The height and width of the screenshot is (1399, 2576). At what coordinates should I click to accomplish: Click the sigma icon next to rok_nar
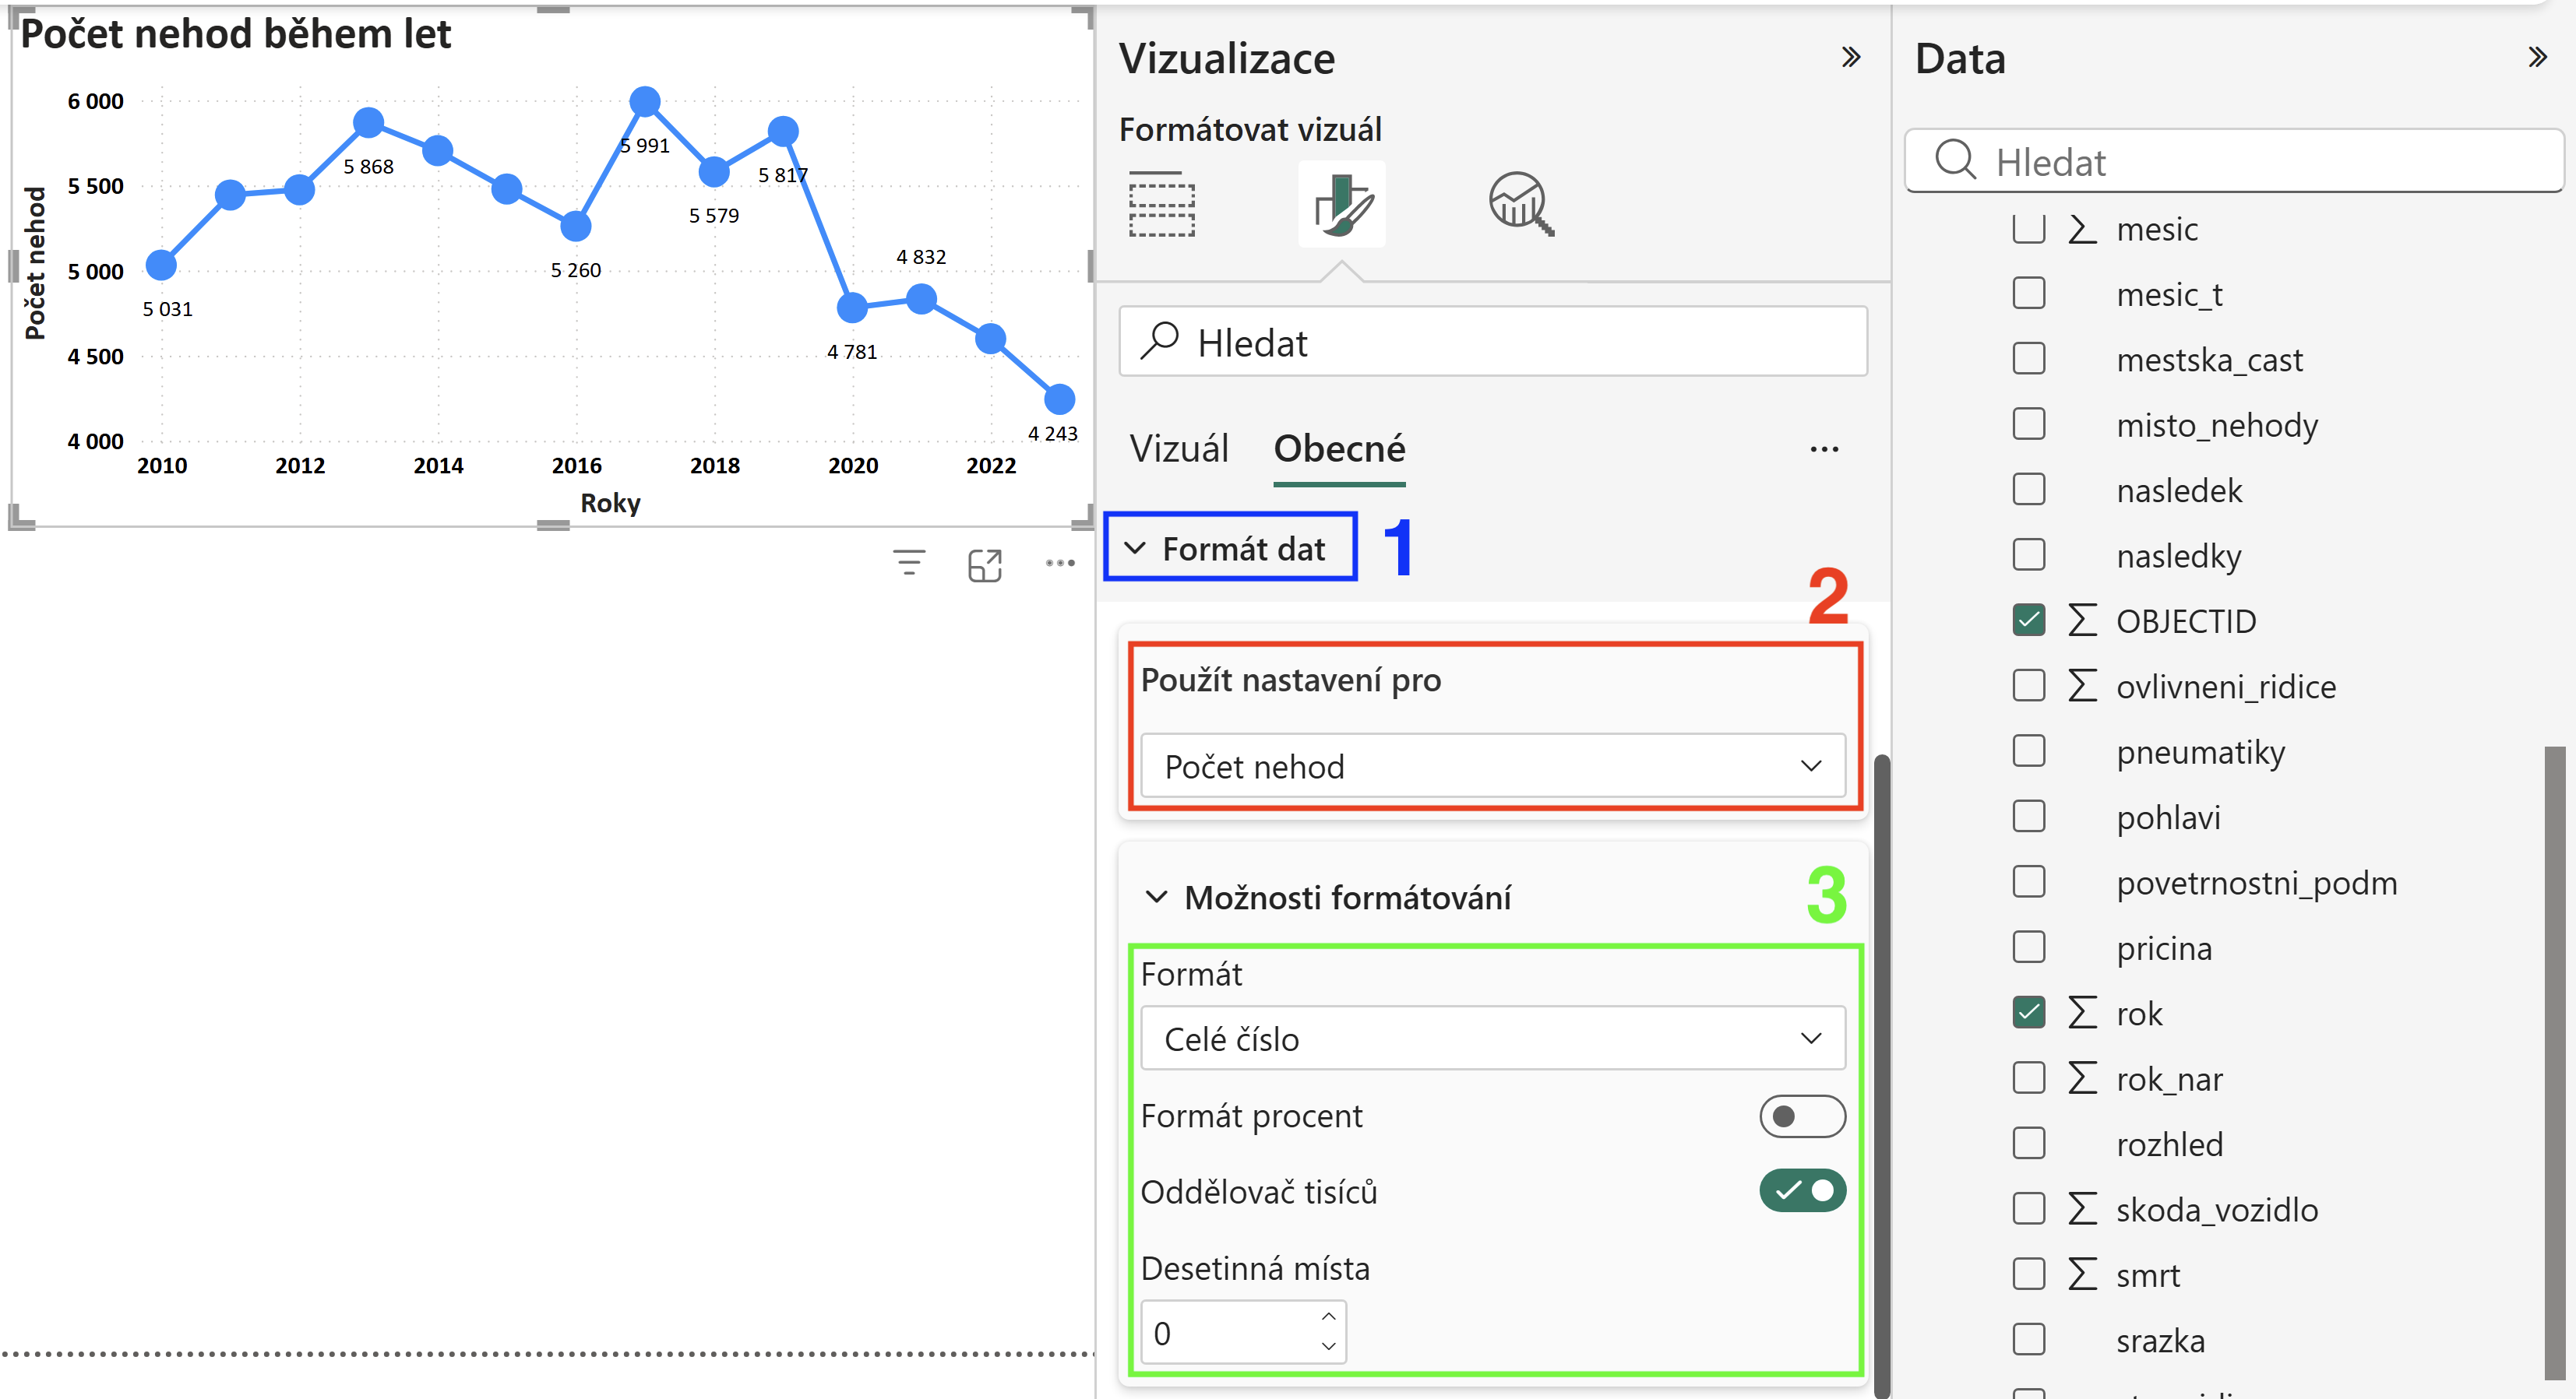(x=2082, y=1078)
